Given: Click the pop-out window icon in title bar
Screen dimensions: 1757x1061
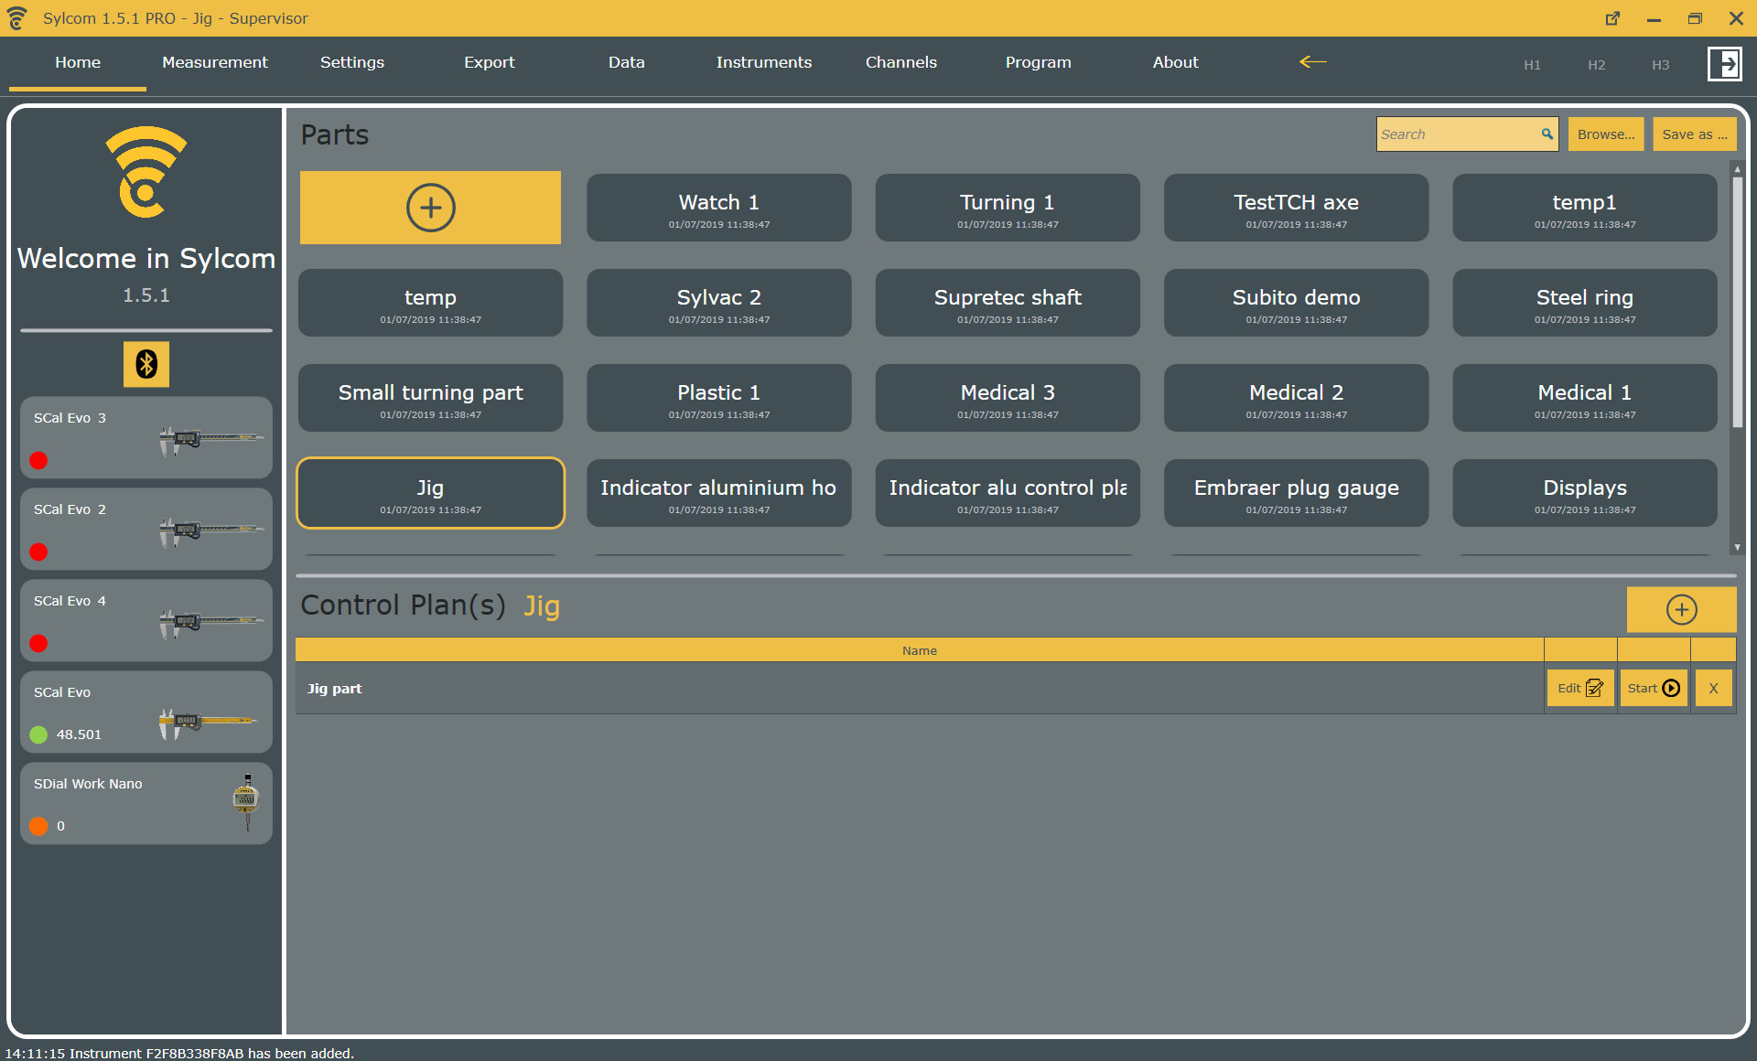Looking at the screenshot, I should tap(1612, 18).
